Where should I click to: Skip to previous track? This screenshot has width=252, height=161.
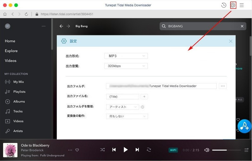(x=114, y=150)
